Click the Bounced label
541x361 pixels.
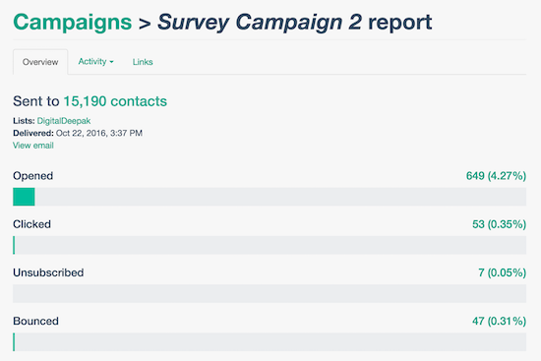[35, 321]
